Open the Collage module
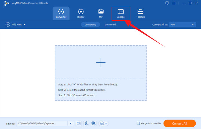Screen dimensions: 201x129 pyautogui.click(x=121, y=14)
